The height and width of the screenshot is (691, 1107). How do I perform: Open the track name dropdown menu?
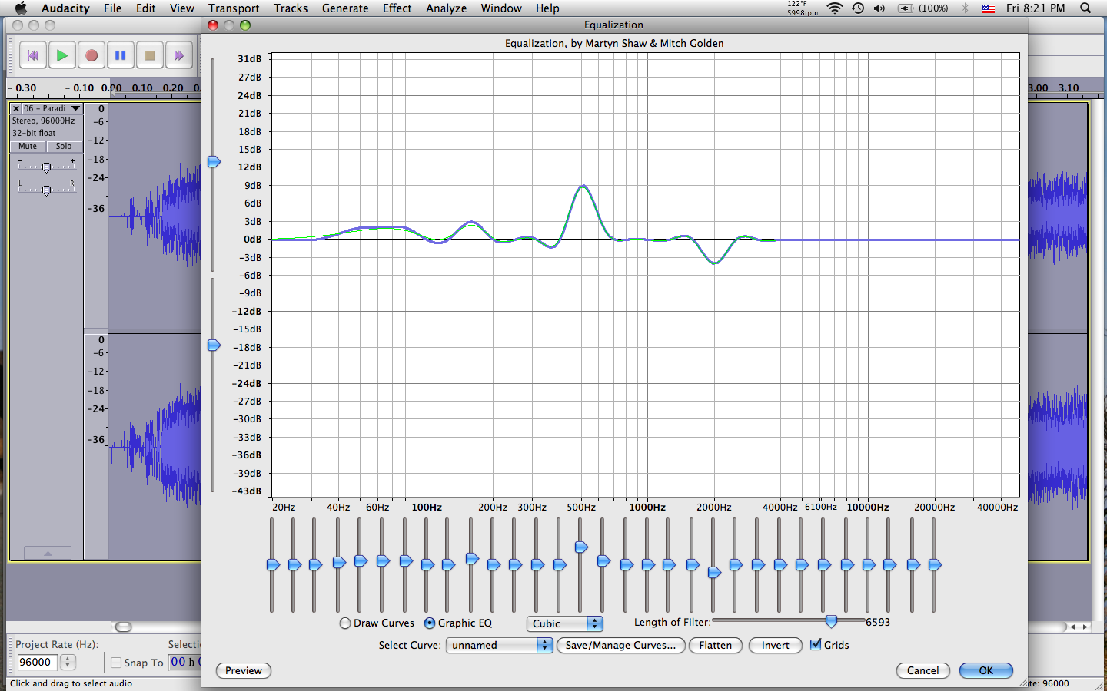click(75, 109)
